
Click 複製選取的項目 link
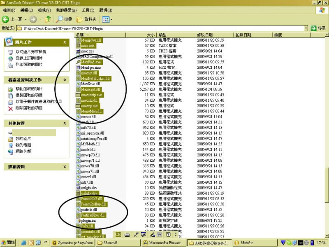[29, 95]
